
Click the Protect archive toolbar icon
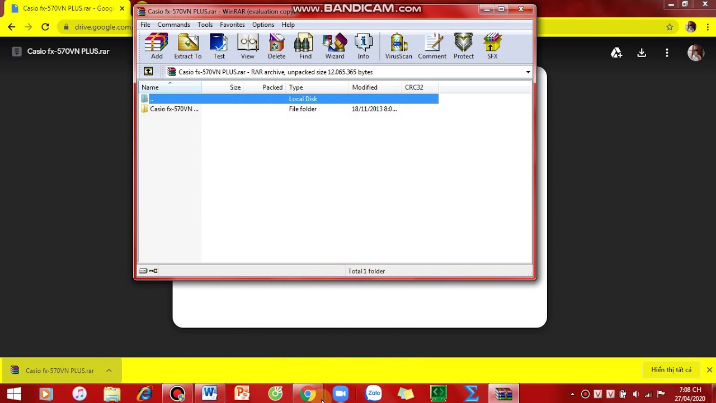coord(464,46)
